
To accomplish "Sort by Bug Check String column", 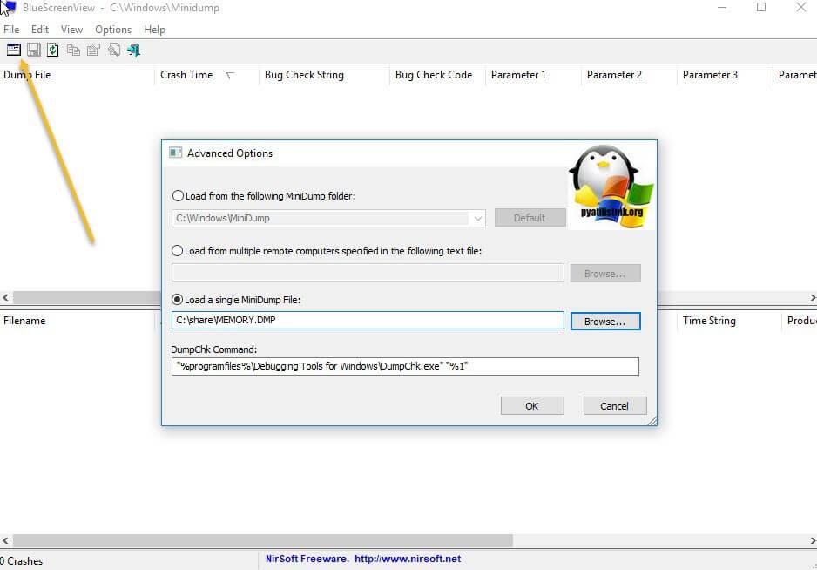I will pyautogui.click(x=323, y=75).
